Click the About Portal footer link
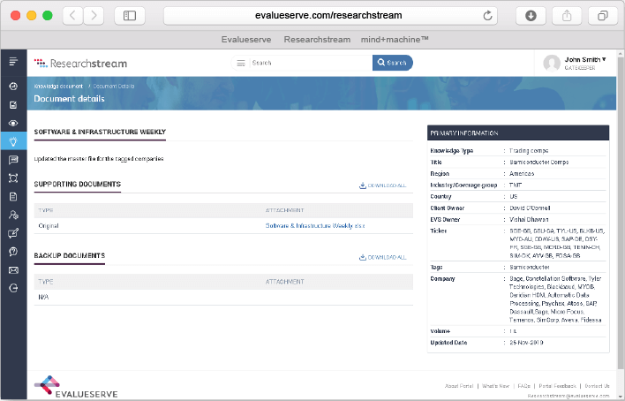The height and width of the screenshot is (401, 625). pos(459,386)
